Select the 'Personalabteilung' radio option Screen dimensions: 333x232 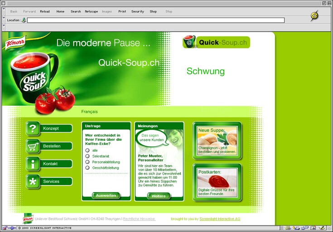tap(87, 162)
